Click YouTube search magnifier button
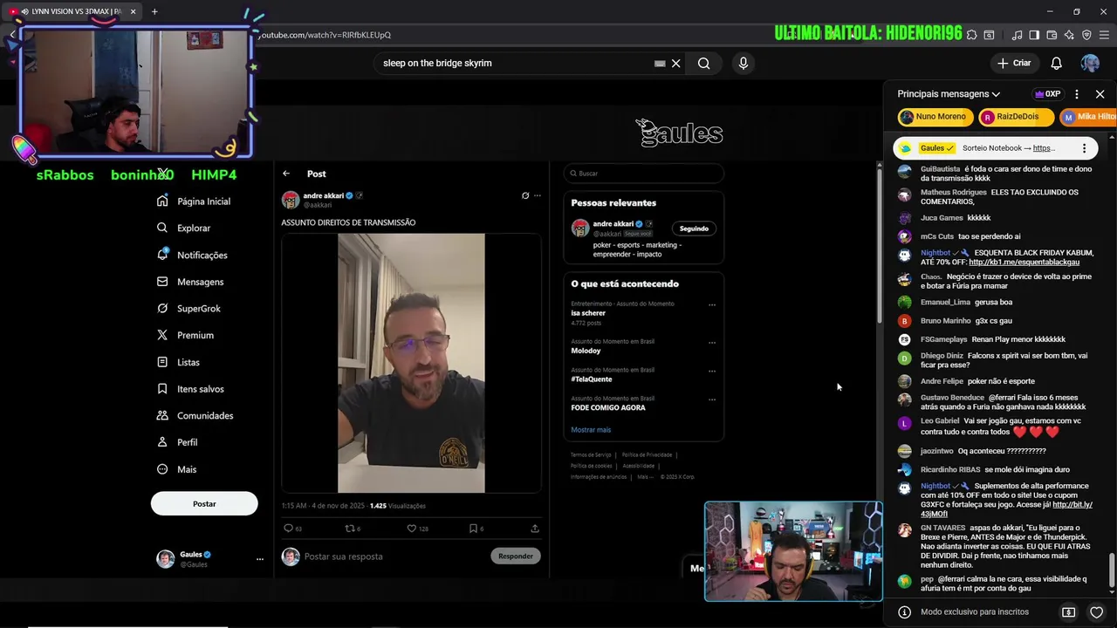 click(703, 63)
